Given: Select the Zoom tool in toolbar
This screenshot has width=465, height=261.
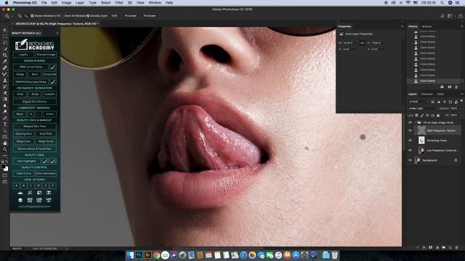Looking at the screenshot, I should tap(5, 149).
